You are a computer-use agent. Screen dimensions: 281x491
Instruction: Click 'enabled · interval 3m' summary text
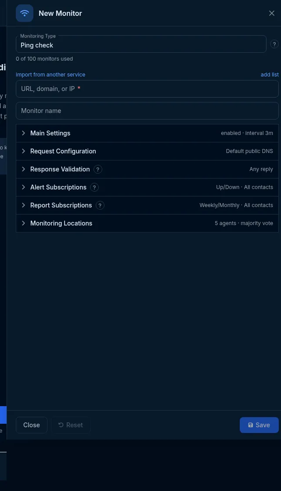(247, 133)
